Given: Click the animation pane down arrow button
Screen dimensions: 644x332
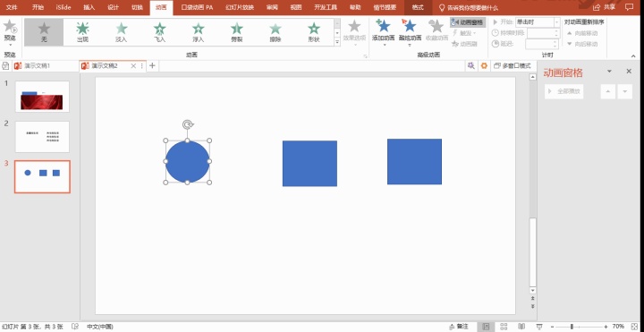Looking at the screenshot, I should (x=624, y=91).
